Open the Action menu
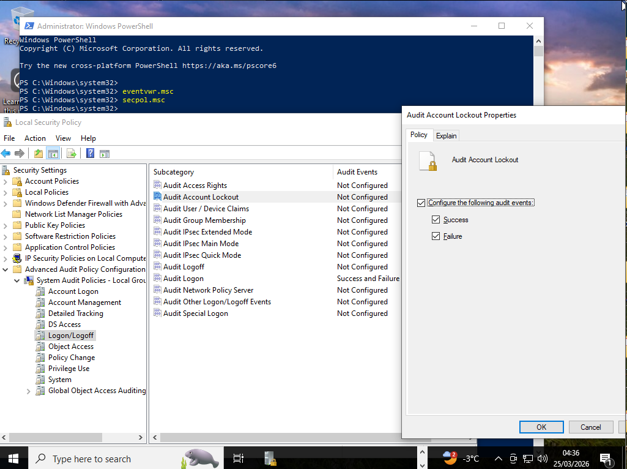Screen dimensions: 627x469 coord(35,138)
